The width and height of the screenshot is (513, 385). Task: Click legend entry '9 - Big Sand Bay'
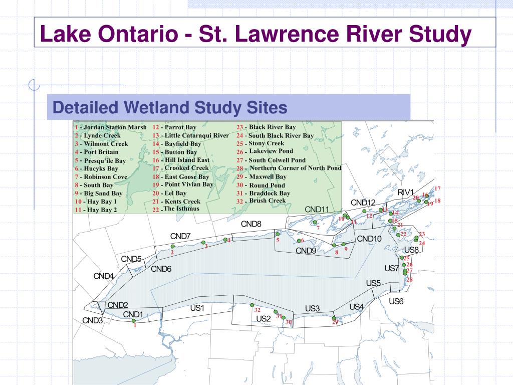pos(99,193)
